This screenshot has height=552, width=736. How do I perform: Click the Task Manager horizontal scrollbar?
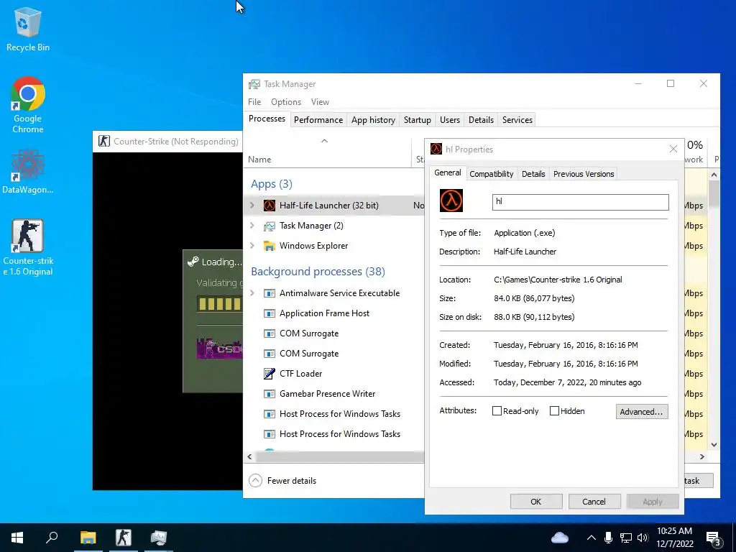(x=339, y=456)
